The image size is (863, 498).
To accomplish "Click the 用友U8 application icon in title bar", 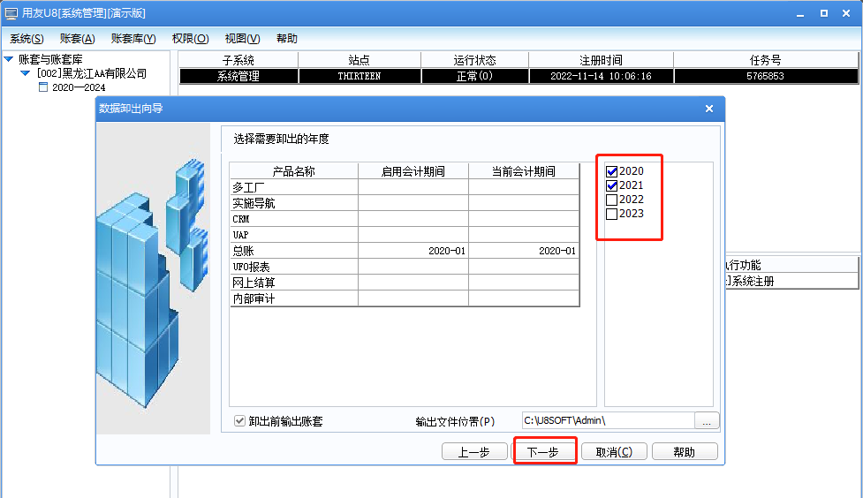I will 11,13.
